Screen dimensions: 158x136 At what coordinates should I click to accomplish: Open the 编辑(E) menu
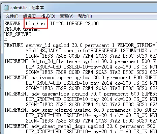click(30, 16)
